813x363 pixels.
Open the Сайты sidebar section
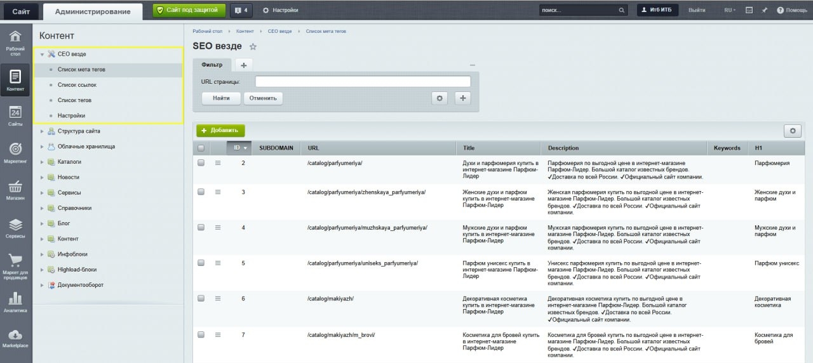(16, 116)
